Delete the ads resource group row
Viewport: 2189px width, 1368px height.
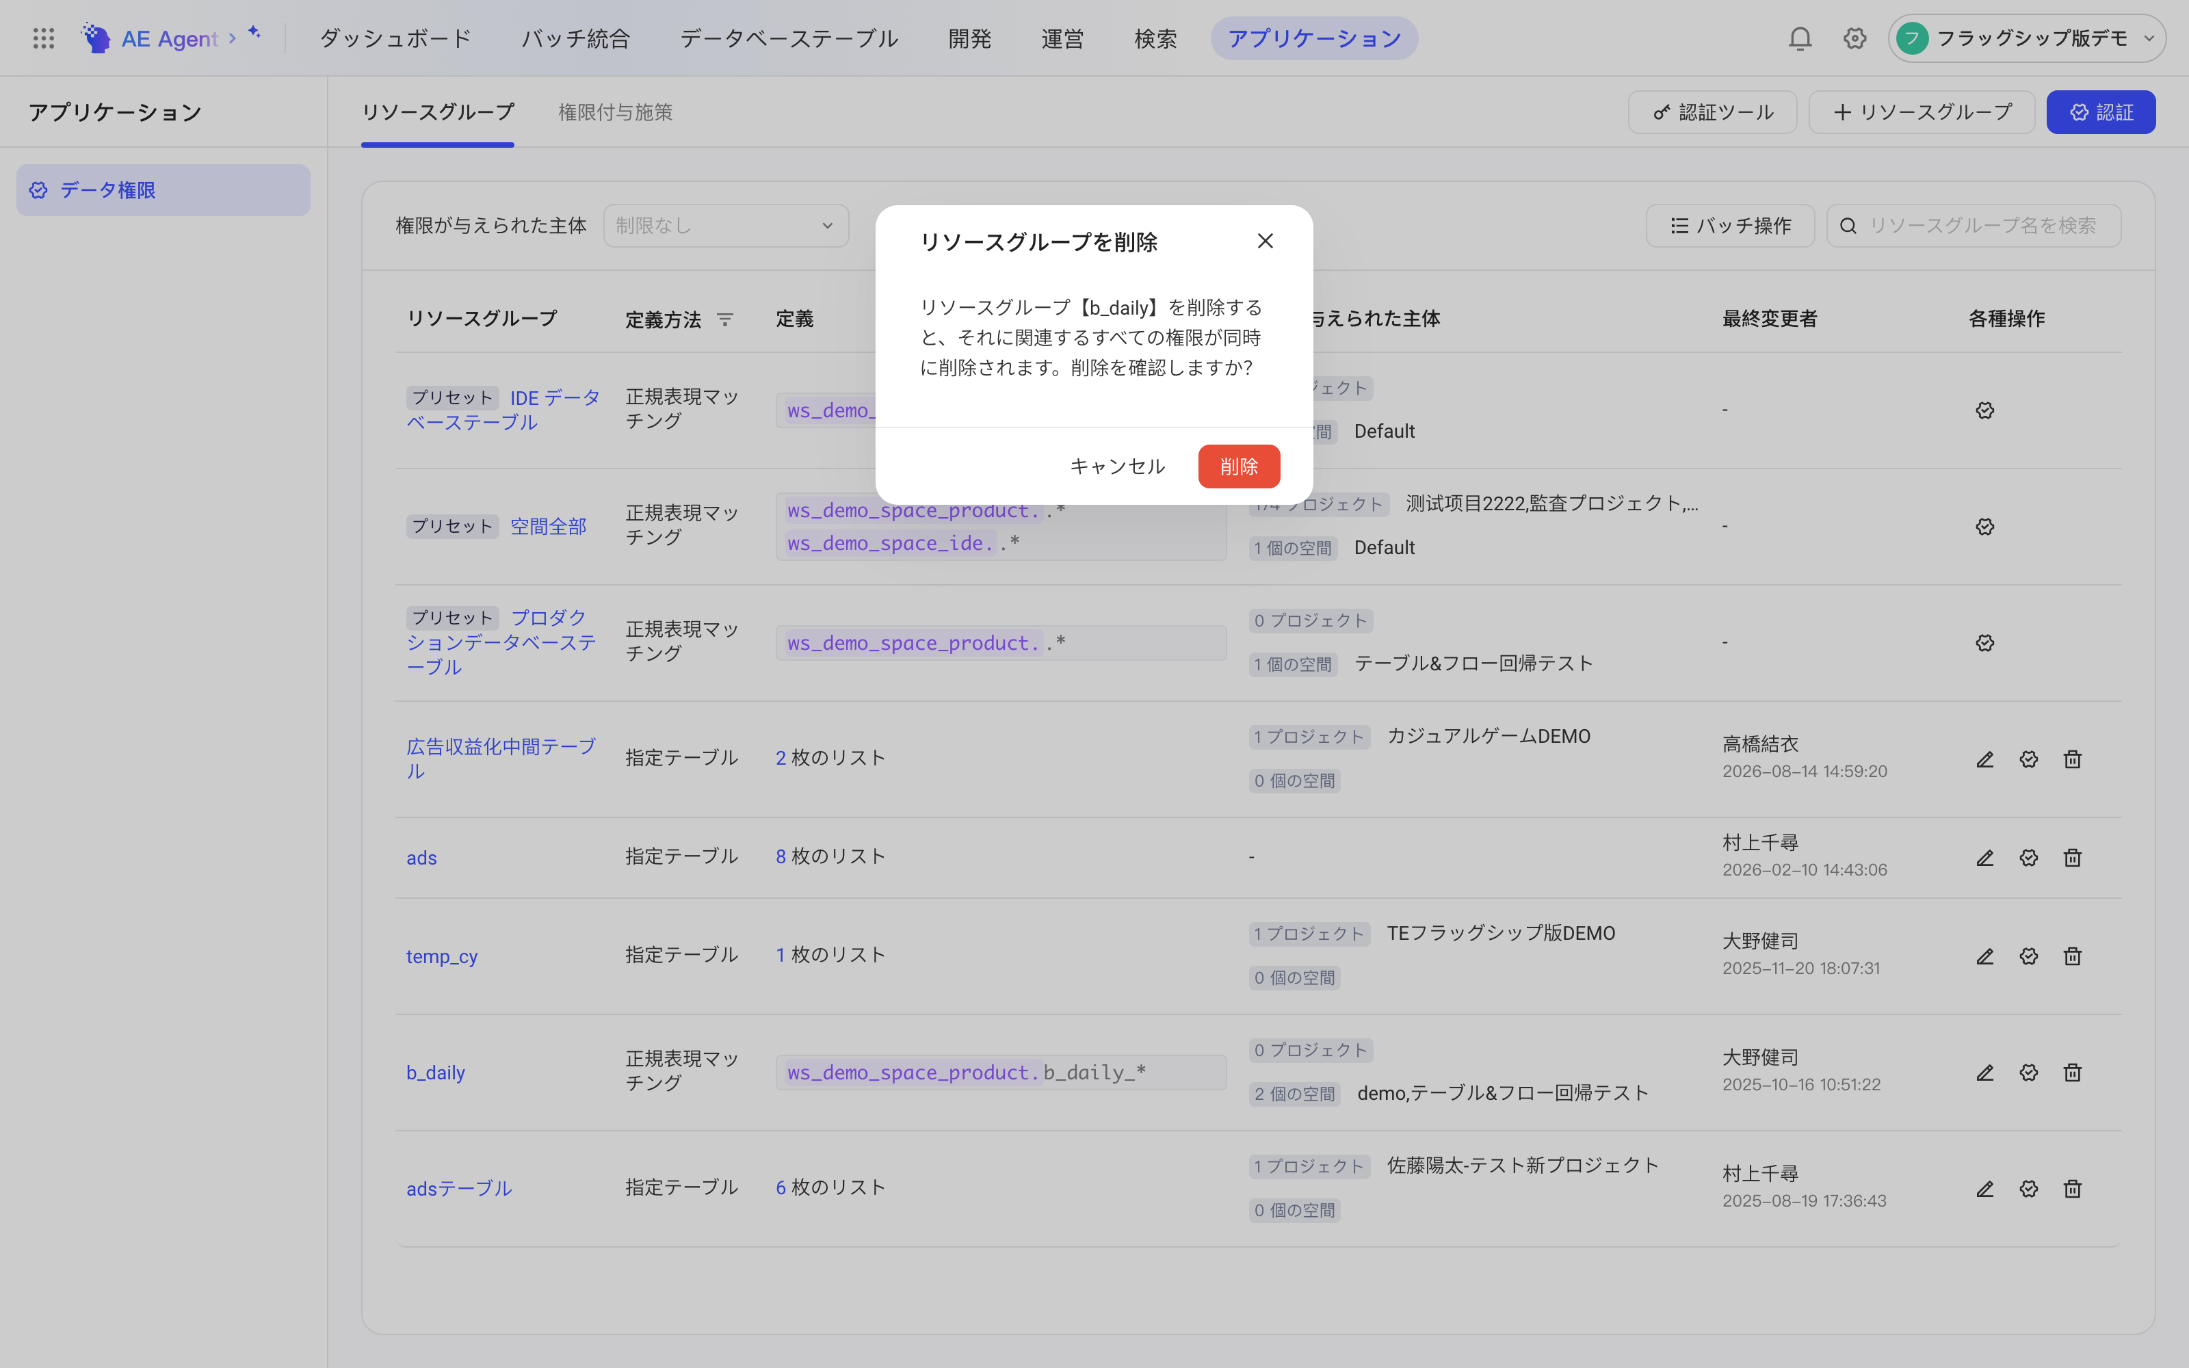(2072, 858)
